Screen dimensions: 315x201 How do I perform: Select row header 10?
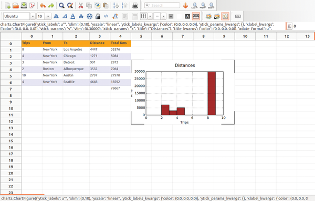[x=11, y=108]
